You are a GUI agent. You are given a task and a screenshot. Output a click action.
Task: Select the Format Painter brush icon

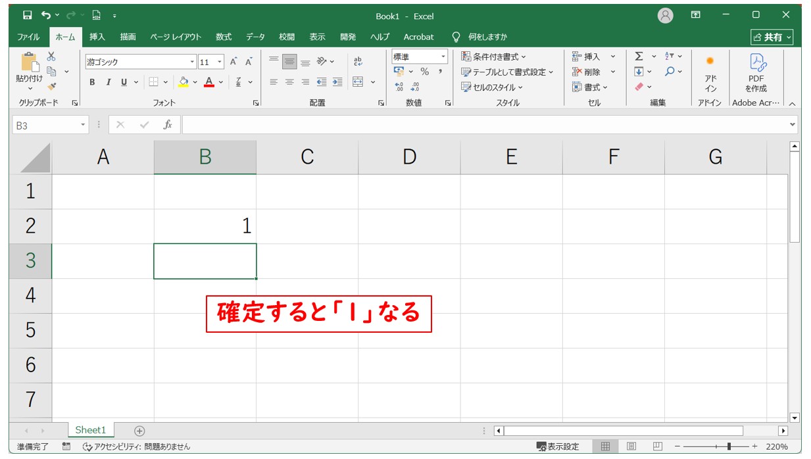point(51,86)
